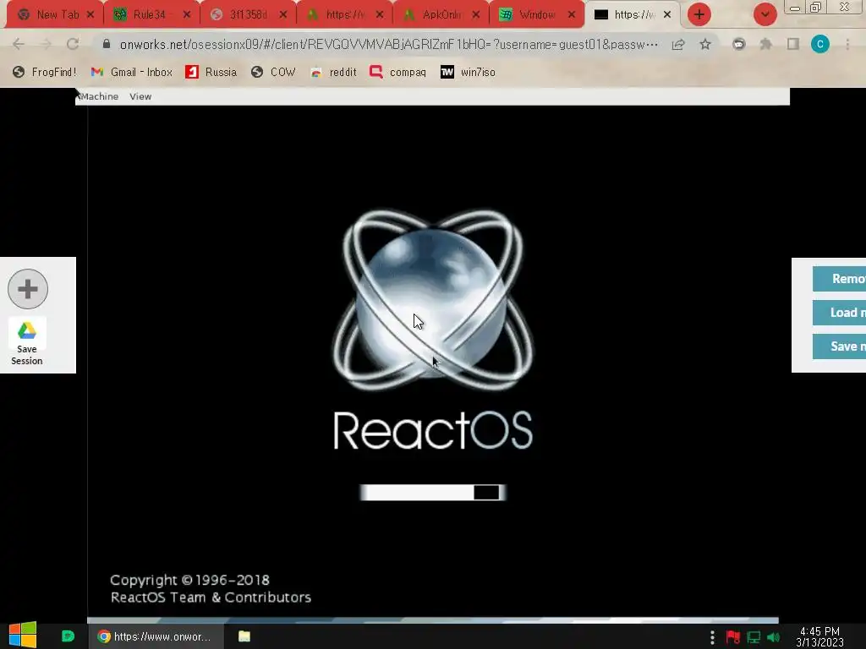This screenshot has width=866, height=649.
Task: Open the COW bookmark
Action: (x=273, y=72)
